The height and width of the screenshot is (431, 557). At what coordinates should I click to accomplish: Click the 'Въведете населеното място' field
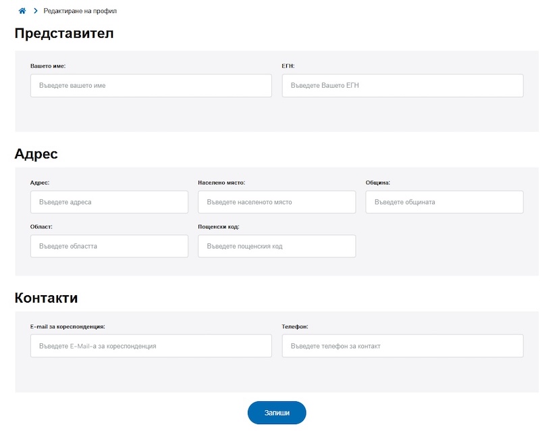coord(276,202)
